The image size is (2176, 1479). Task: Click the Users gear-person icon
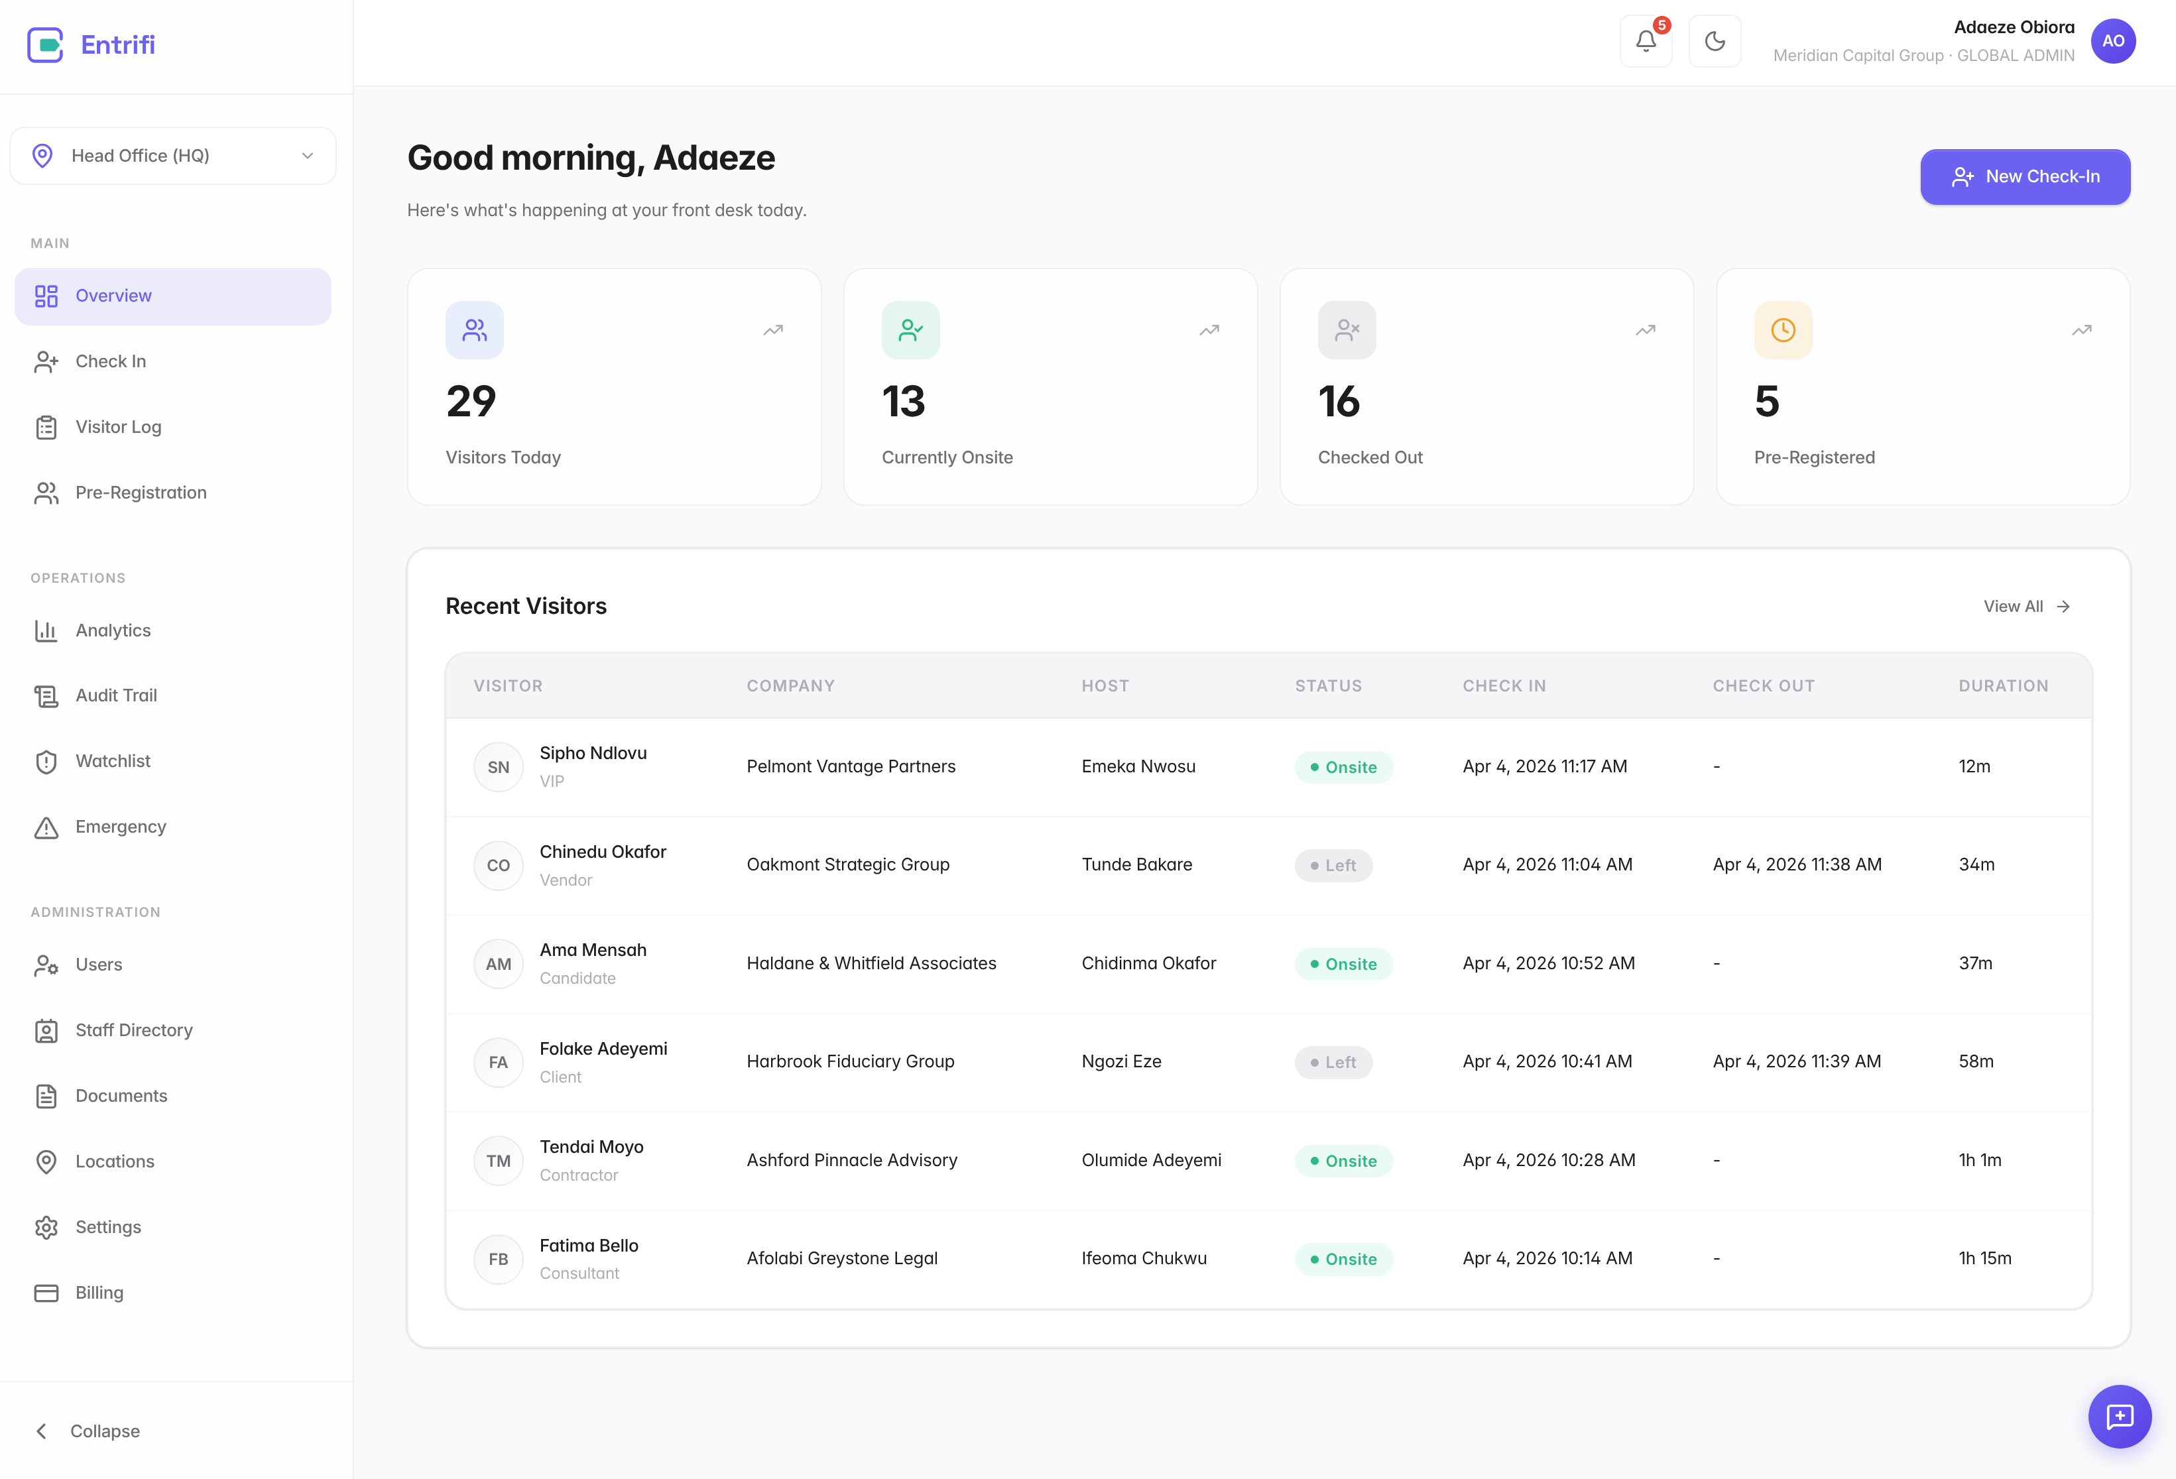[46, 965]
